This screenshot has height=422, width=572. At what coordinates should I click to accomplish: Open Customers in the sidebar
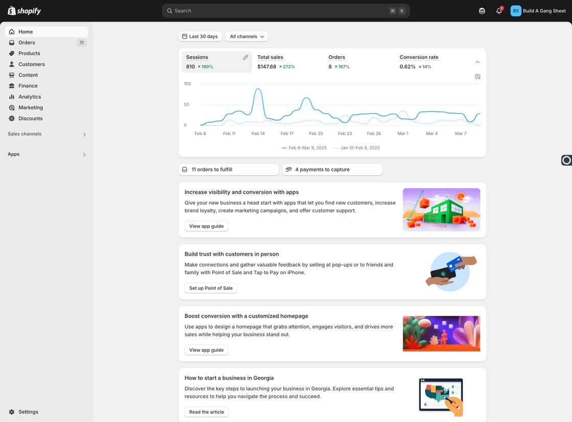coord(46,64)
